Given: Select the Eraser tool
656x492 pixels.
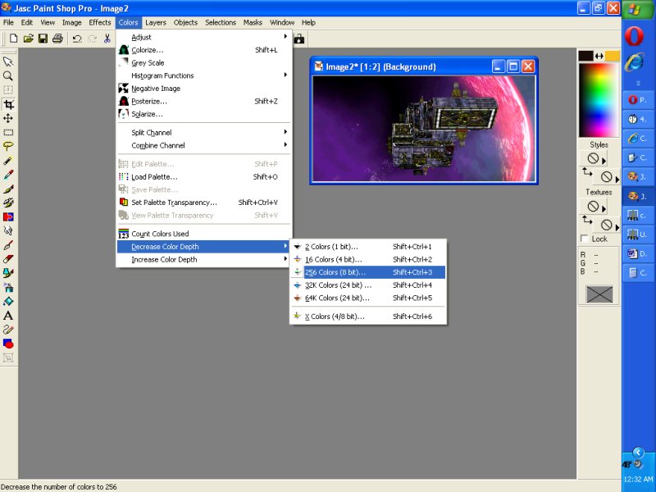Looking at the screenshot, I should [x=8, y=259].
